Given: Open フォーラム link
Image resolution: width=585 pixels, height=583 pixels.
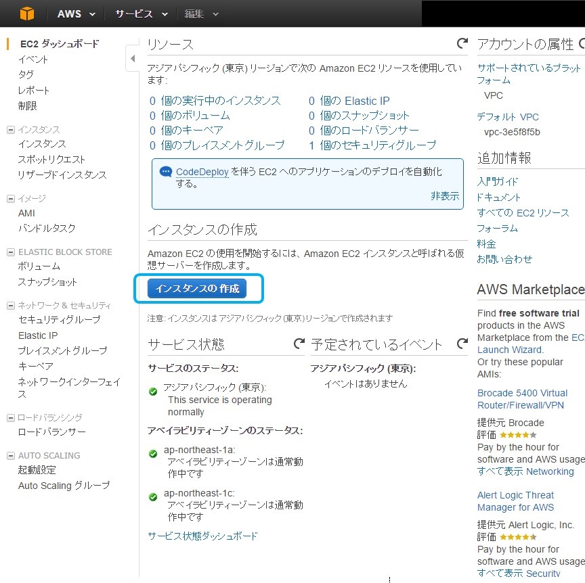Looking at the screenshot, I should tap(498, 228).
